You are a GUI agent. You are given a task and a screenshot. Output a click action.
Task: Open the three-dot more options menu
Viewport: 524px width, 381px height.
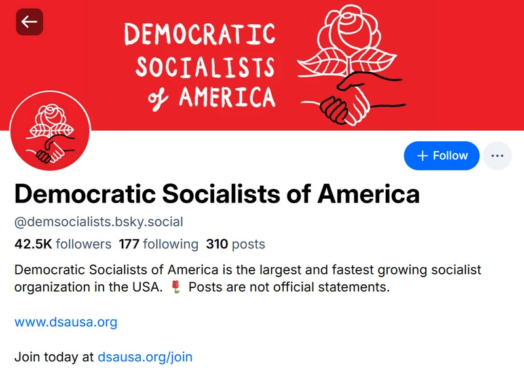[x=498, y=156]
